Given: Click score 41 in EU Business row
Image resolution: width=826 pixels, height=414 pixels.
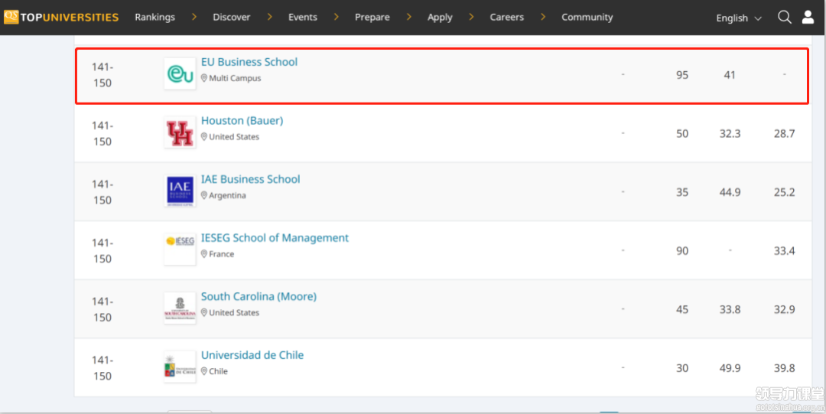Looking at the screenshot, I should (x=730, y=75).
